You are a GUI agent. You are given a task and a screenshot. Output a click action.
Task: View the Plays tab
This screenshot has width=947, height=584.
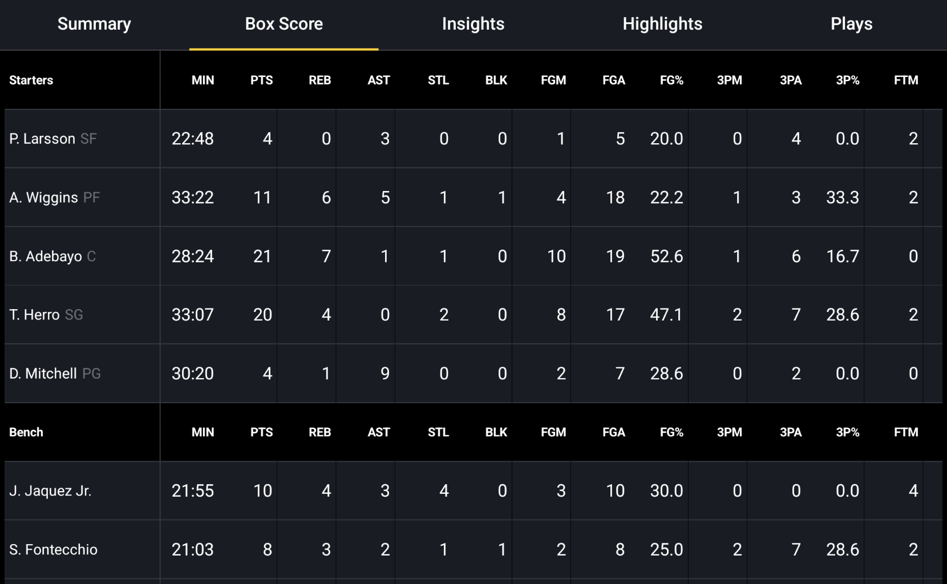coord(852,24)
